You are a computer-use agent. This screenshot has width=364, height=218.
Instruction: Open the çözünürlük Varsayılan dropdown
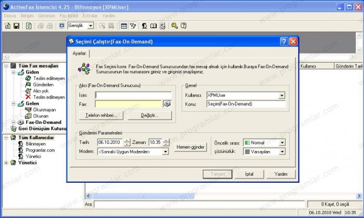pyautogui.click(x=282, y=152)
